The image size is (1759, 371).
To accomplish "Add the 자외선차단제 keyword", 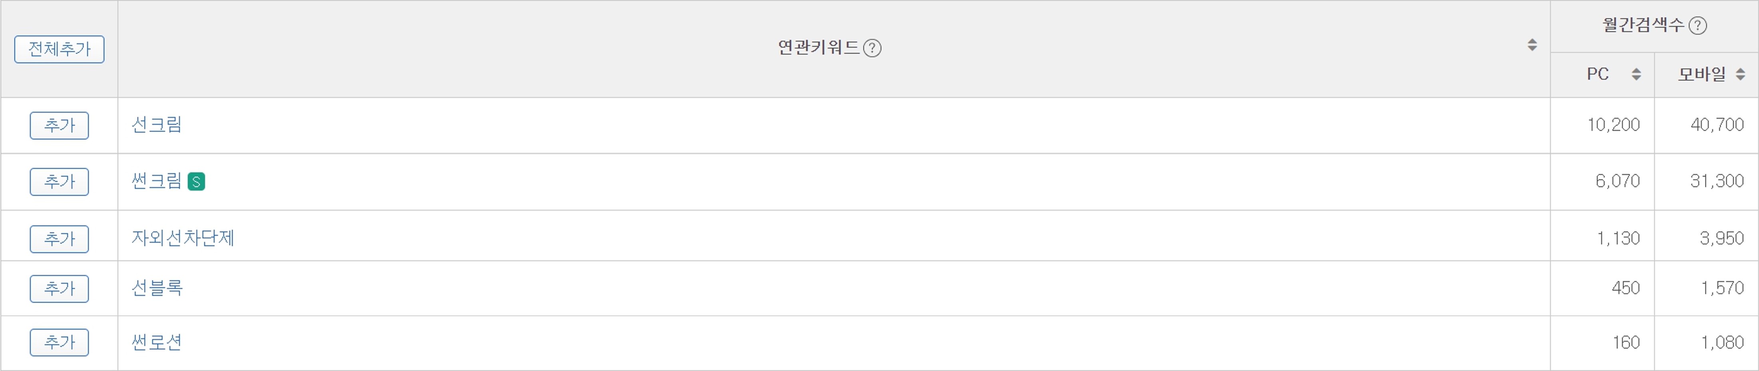I will pos(60,239).
